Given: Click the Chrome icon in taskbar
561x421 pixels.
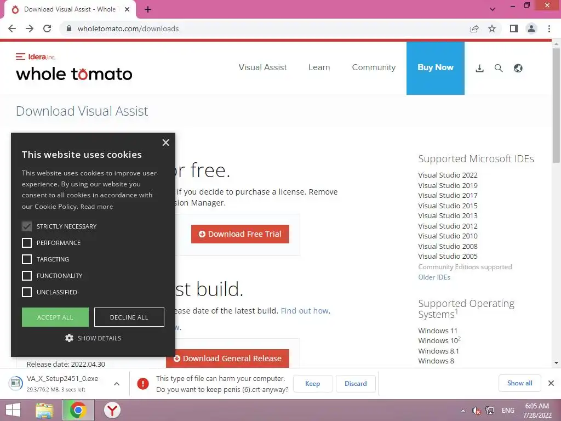Looking at the screenshot, I should coord(78,410).
